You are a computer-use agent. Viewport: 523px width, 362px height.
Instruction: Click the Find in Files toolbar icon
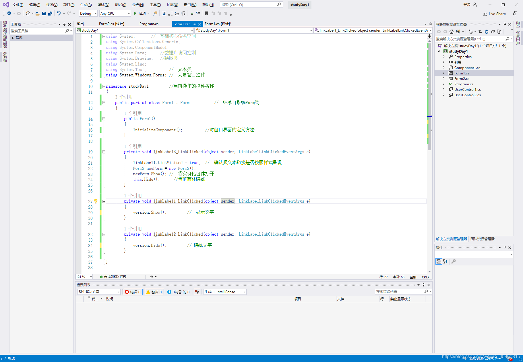(155, 14)
